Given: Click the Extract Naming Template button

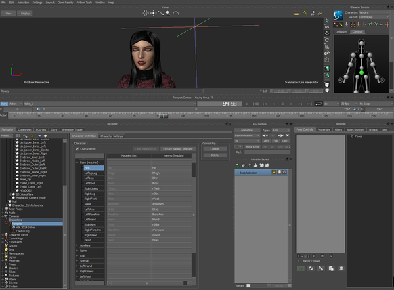Looking at the screenshot, I should tap(178, 149).
